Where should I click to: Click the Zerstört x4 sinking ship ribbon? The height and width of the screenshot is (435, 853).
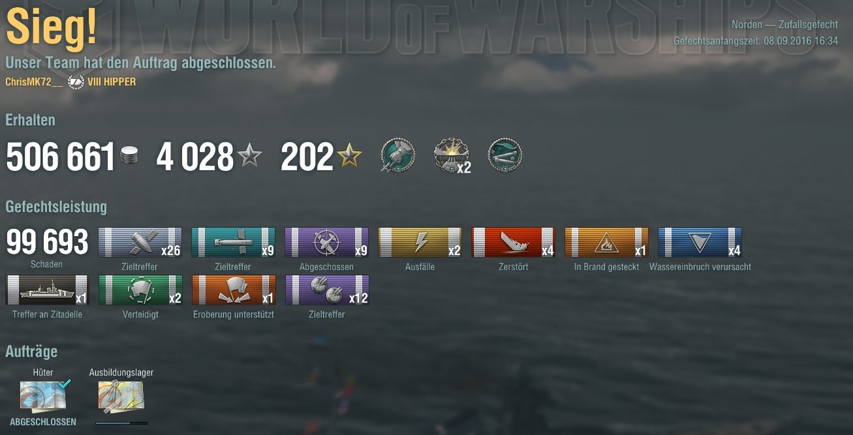tap(513, 243)
